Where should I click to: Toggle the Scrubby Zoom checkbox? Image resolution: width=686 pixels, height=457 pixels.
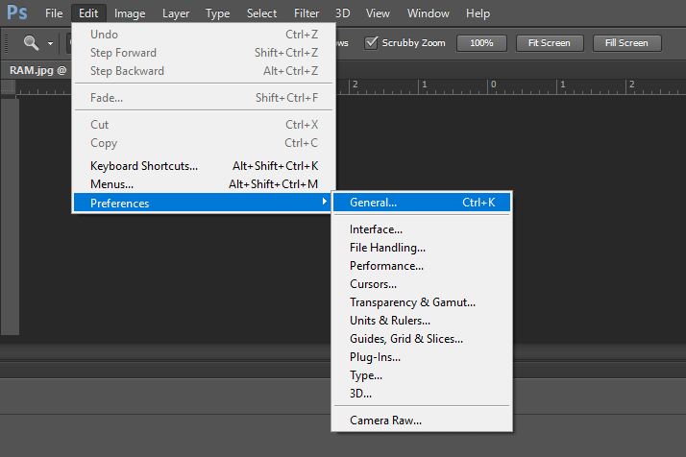pyautogui.click(x=371, y=43)
